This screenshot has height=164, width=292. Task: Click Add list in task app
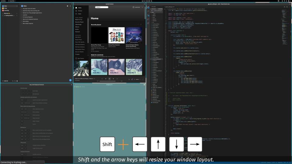point(5,81)
